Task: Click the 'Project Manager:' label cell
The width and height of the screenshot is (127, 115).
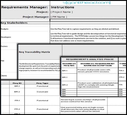Action: pyautogui.click(x=25, y=17)
